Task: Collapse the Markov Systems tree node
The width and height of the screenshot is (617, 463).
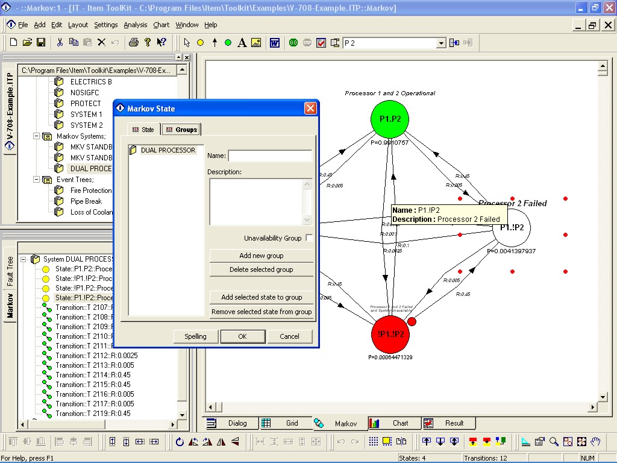Action: [x=37, y=136]
